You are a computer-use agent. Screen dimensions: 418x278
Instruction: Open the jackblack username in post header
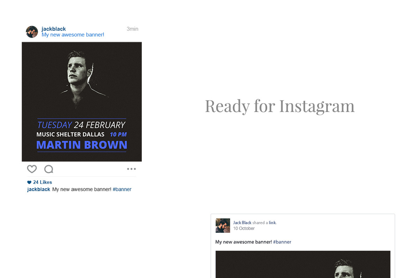click(x=54, y=29)
